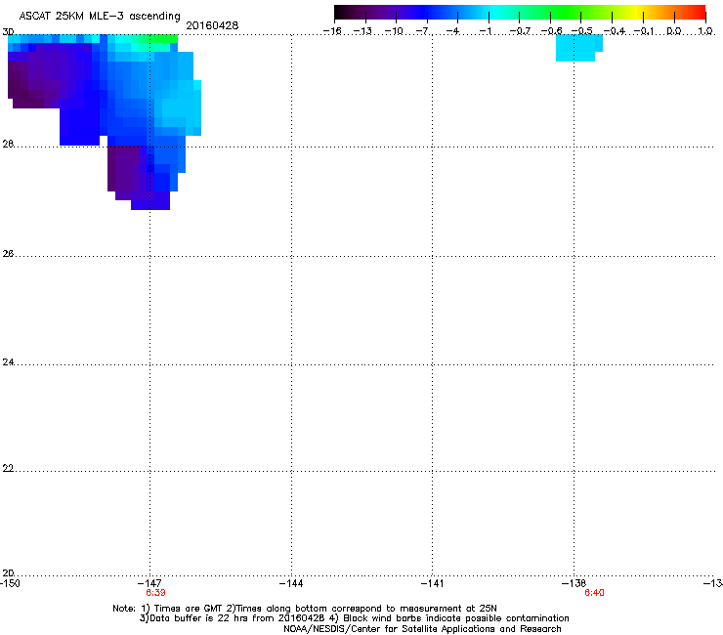The height and width of the screenshot is (635, 723).
Task: Click the longitude label -147
Action: (x=149, y=583)
